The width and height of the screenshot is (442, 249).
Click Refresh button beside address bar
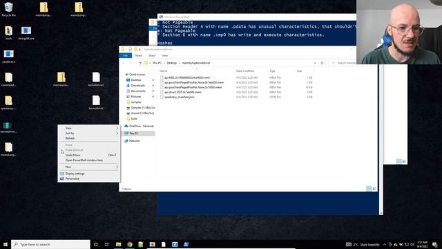[322, 63]
